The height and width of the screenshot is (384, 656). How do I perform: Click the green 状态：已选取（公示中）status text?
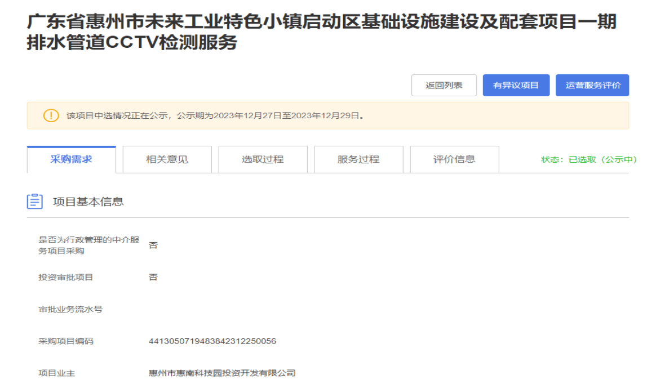(x=589, y=160)
